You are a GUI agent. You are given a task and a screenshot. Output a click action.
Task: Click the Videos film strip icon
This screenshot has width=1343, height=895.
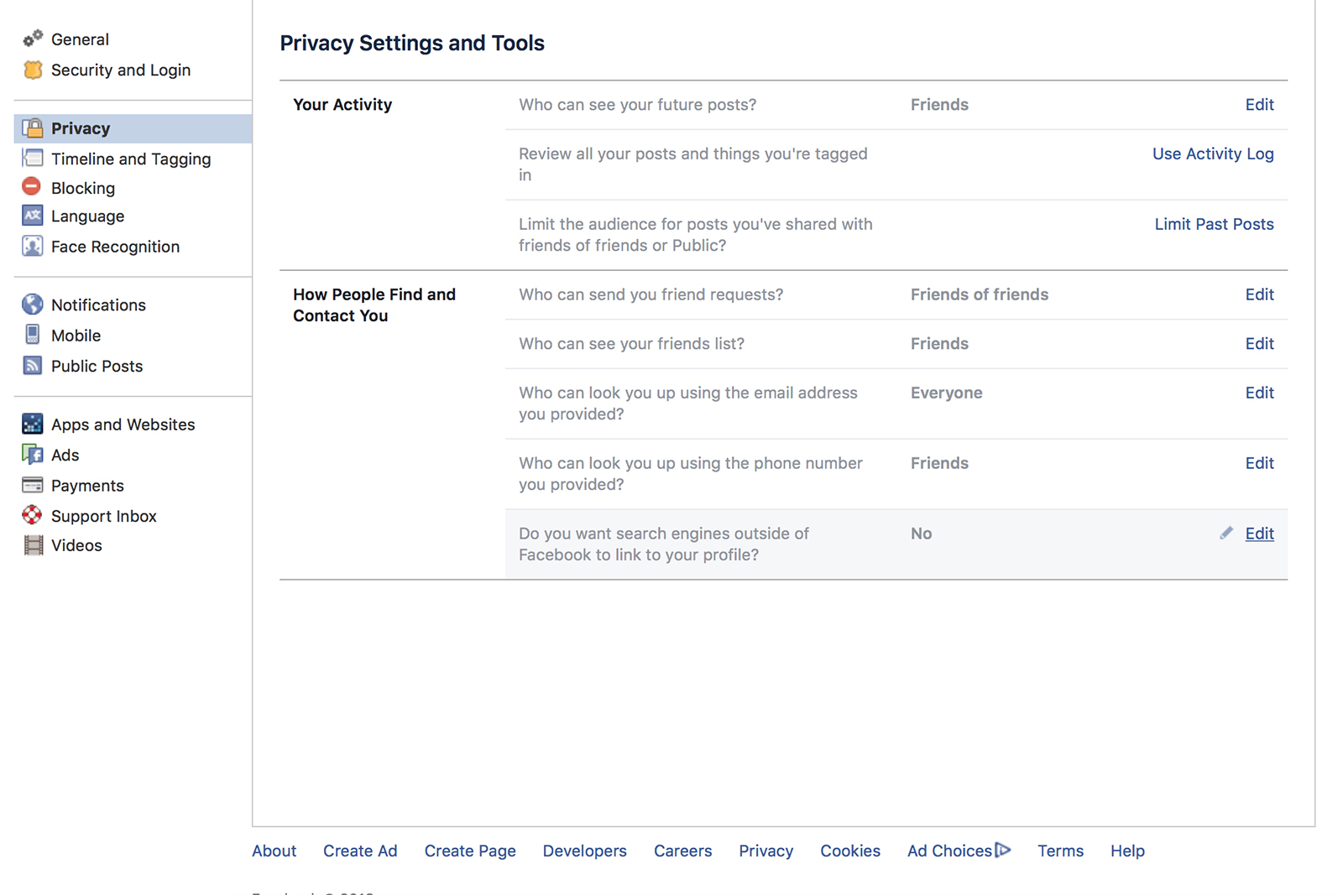click(x=33, y=545)
